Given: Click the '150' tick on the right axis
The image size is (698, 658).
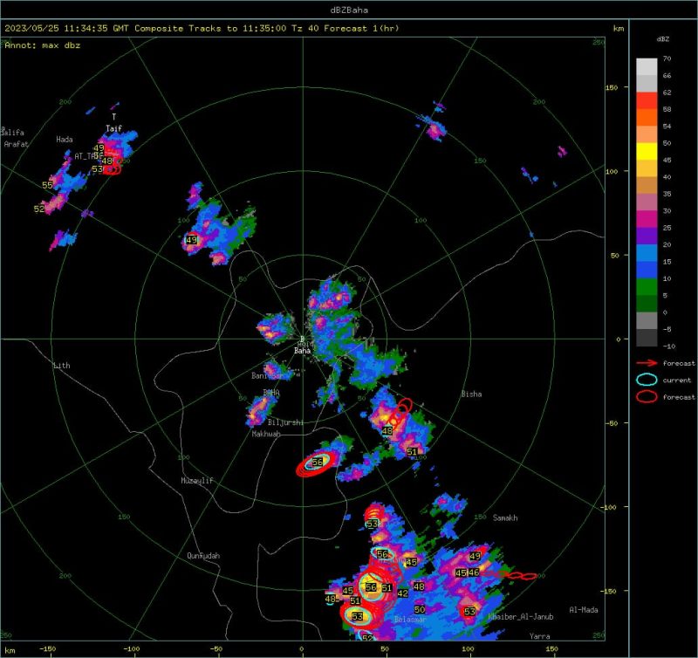Looking at the screenshot, I should (612, 87).
